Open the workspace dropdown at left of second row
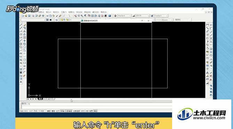Image resolution: width=233 pixels, height=129 pixels. 33,20
